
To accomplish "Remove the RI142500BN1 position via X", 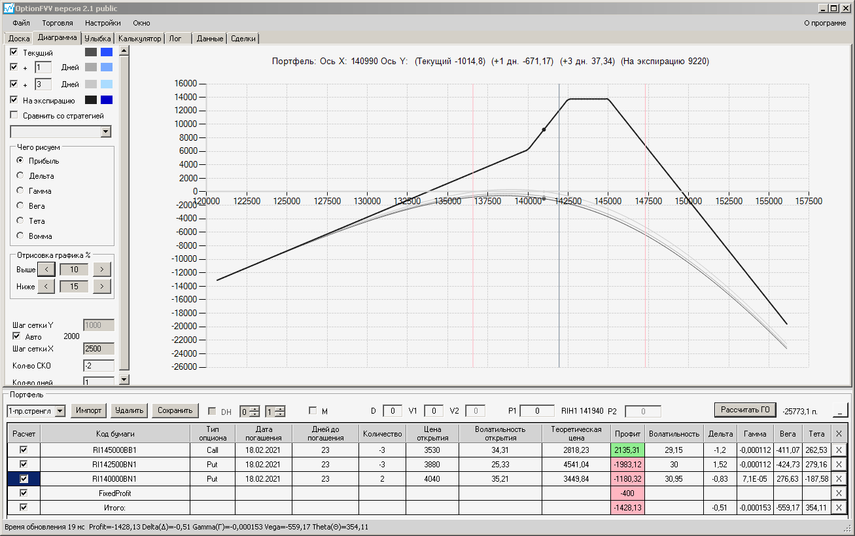I will [x=839, y=464].
